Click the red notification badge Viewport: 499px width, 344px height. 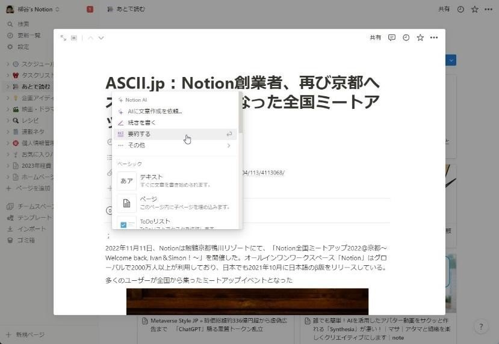click(x=90, y=9)
